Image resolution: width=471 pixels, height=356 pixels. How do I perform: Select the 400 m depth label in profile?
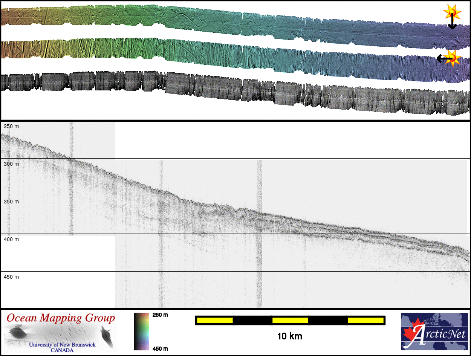(11, 239)
